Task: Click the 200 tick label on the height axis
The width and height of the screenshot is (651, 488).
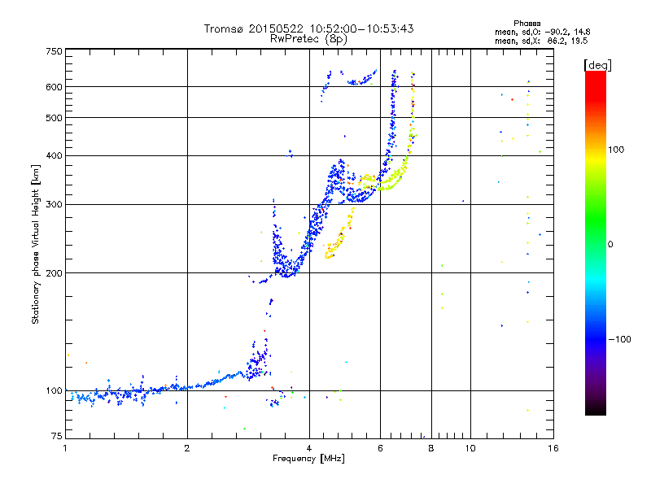Action: point(54,273)
